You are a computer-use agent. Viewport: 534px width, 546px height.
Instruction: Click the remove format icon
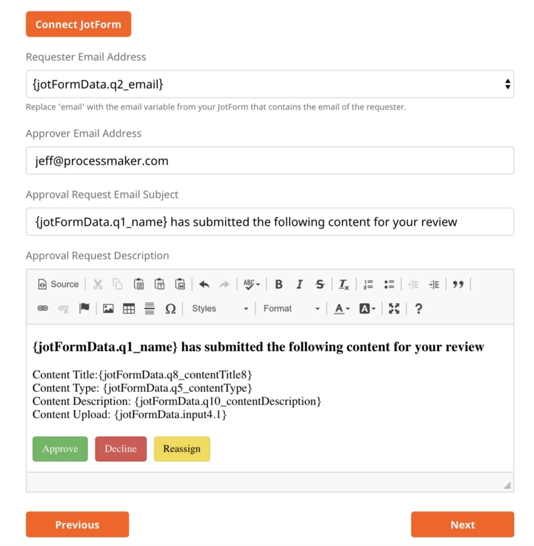344,284
